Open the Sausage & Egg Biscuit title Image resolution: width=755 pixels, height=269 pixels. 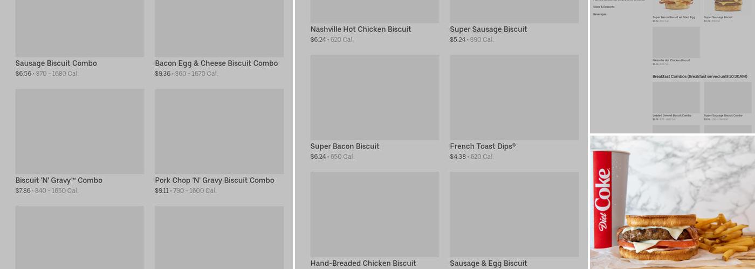pos(489,264)
